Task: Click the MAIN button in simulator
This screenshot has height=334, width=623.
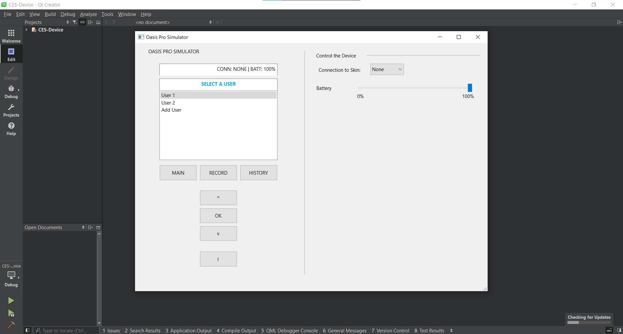Action: pyautogui.click(x=178, y=173)
